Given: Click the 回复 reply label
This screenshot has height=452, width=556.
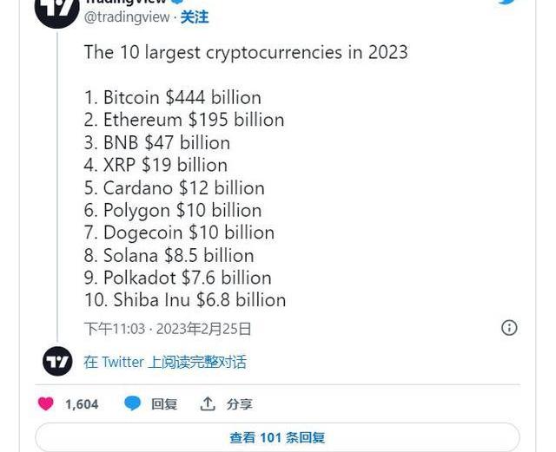Looking at the screenshot, I should [x=164, y=404].
